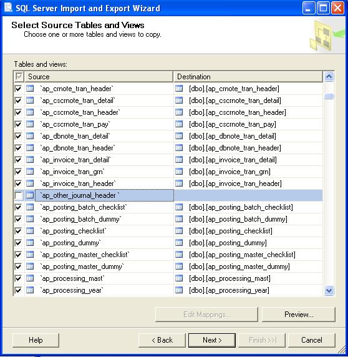Select destination [dbo].[ap_invoice_tran_detail]
Screen dimensions: 348x357
pyautogui.click(x=233, y=160)
